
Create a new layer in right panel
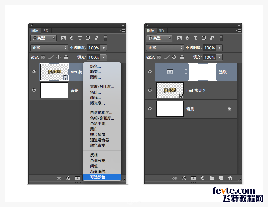221,178
